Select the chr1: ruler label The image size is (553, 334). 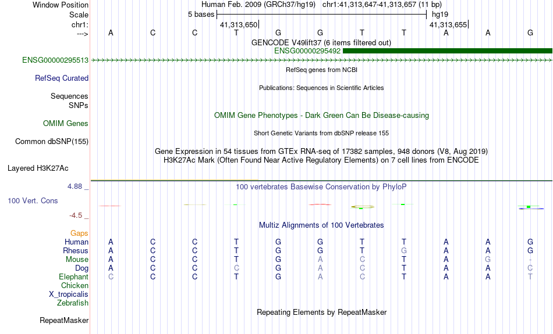(80, 24)
